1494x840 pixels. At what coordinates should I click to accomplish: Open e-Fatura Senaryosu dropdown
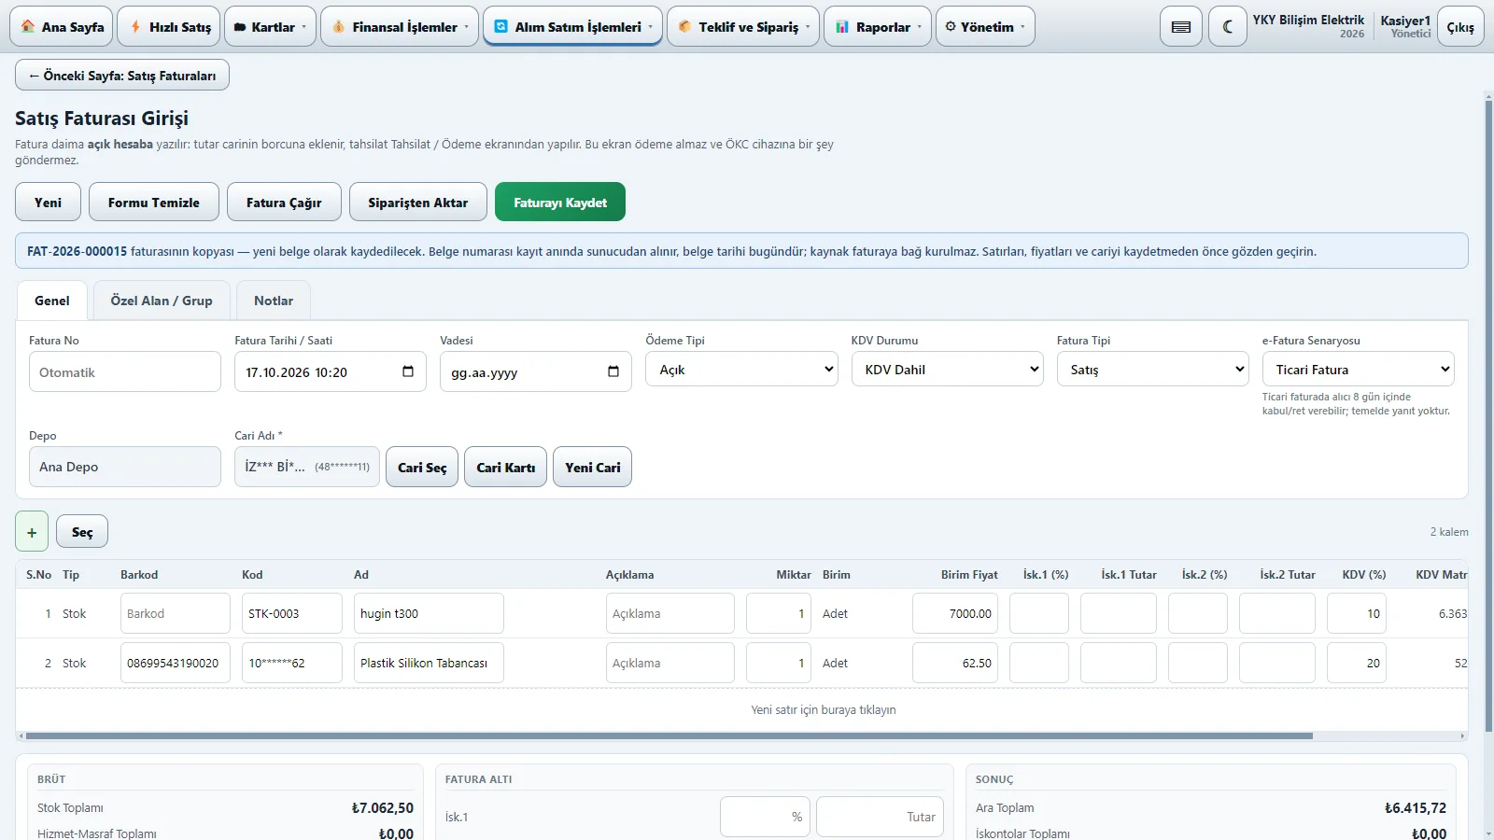(1358, 369)
